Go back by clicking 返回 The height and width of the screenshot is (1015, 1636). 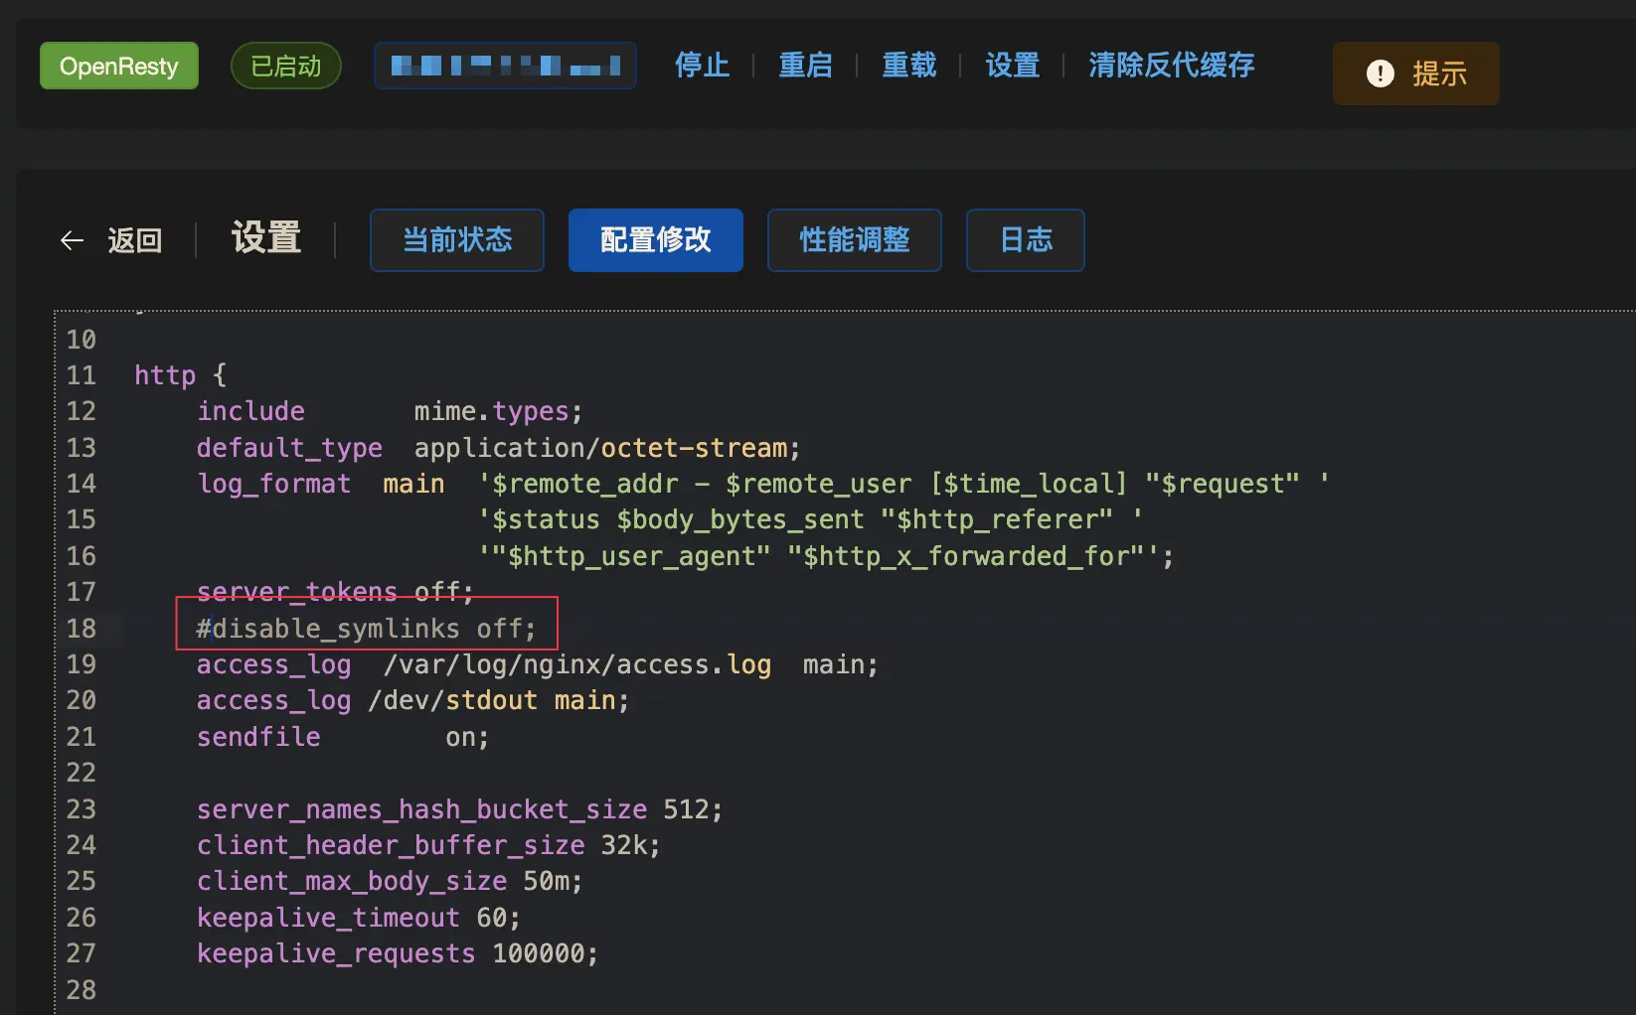(134, 240)
